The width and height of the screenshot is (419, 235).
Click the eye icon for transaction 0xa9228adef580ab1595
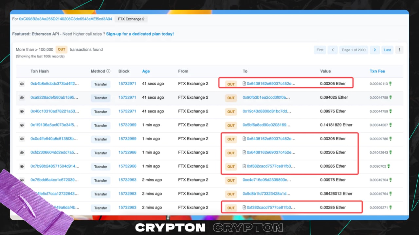pos(22,98)
